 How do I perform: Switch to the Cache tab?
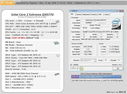(79, 14)
